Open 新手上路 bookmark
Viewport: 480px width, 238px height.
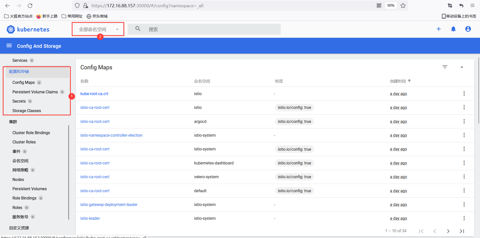coord(47,16)
